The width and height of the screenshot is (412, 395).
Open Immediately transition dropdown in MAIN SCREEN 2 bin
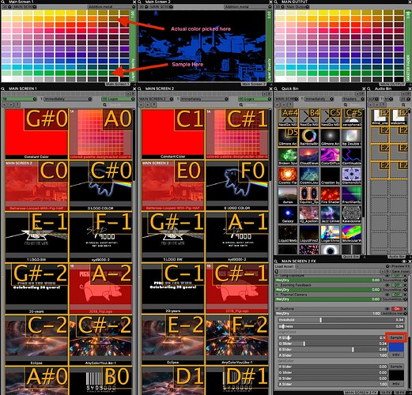click(x=204, y=99)
